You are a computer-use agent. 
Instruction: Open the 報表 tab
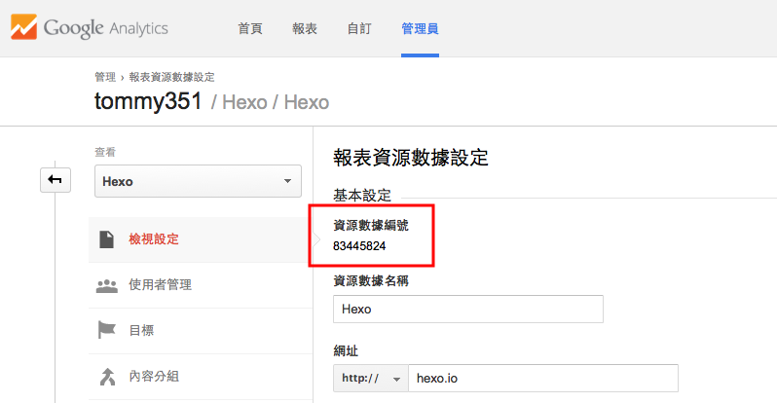coord(305,28)
